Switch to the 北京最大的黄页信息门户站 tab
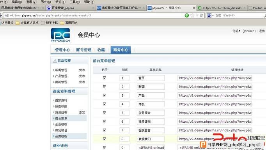The image size is (266, 150). 121,8
